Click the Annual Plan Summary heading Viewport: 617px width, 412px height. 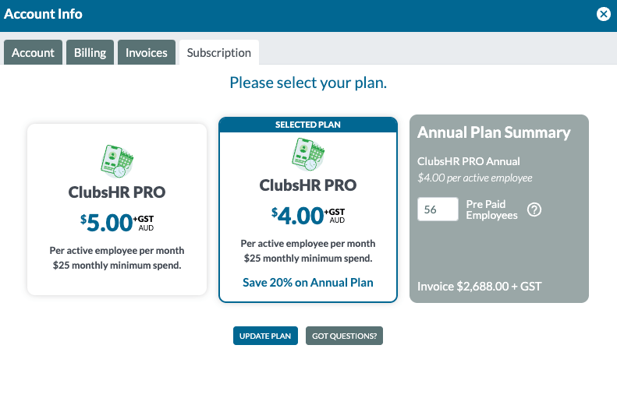tap(494, 133)
